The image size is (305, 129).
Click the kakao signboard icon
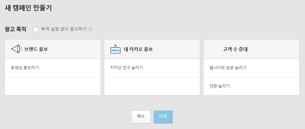(116, 49)
